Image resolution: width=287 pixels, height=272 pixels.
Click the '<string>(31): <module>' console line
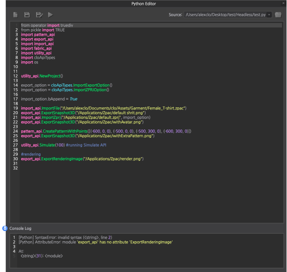coord(42,256)
